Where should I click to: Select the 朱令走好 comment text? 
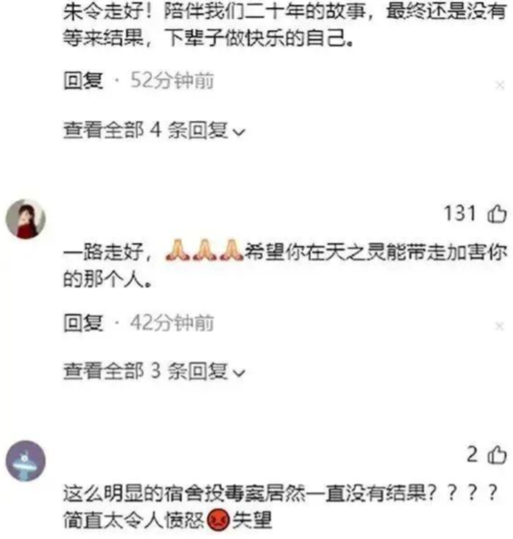[x=285, y=25]
